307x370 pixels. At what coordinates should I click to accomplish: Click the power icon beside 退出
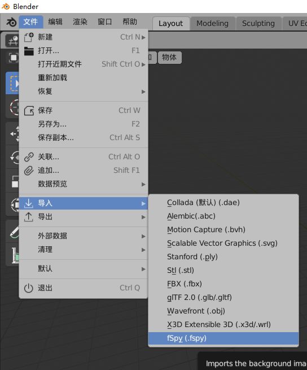29,288
